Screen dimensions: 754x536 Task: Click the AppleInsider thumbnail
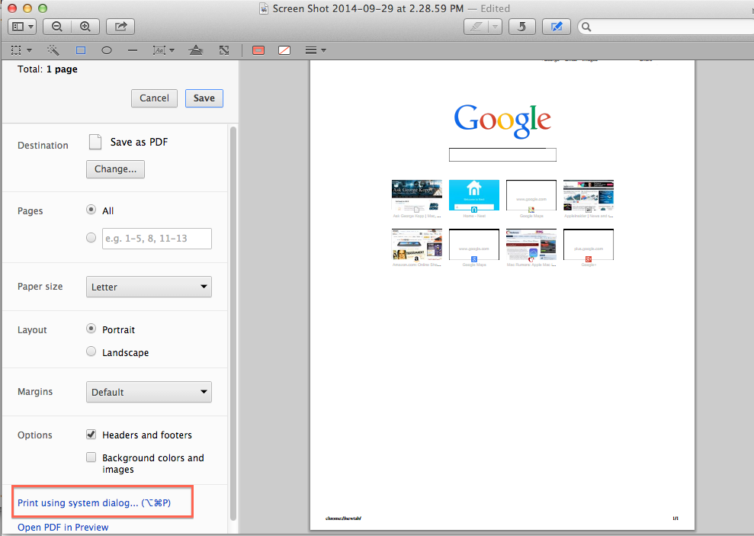589,196
